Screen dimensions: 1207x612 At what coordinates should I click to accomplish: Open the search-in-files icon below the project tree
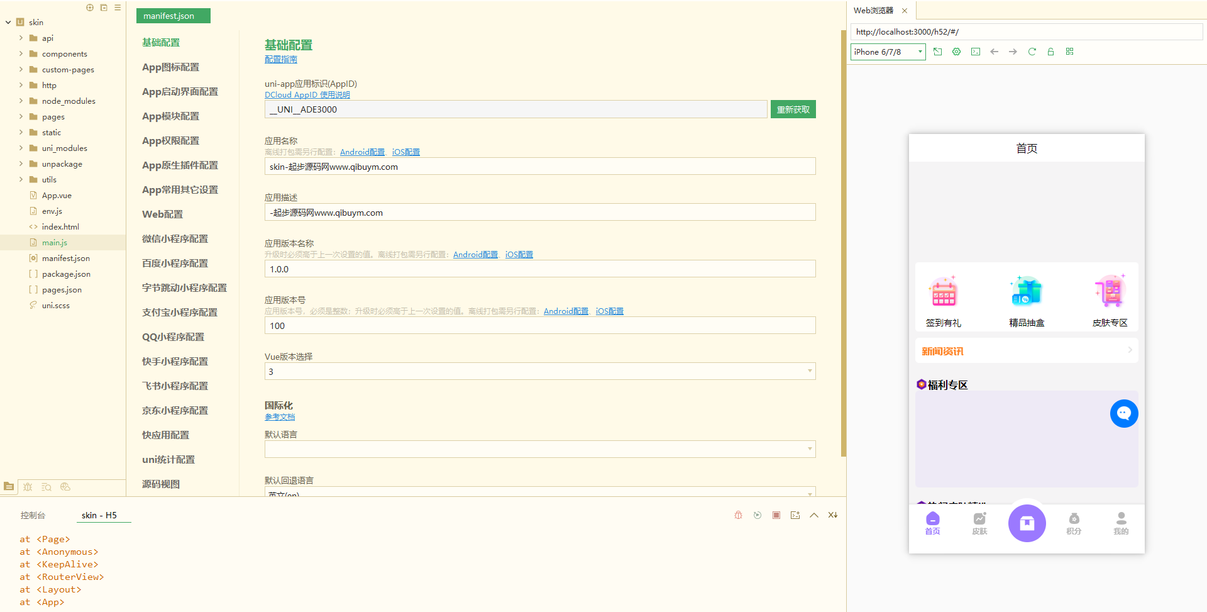(47, 487)
